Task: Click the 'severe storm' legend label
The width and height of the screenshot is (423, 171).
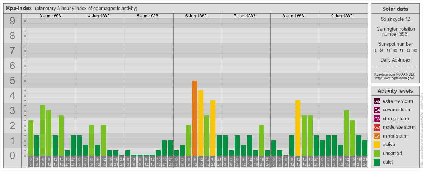Action: [397, 110]
